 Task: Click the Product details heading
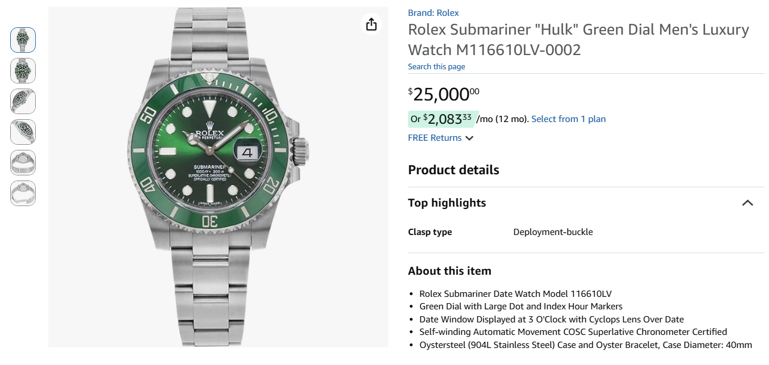coord(453,170)
